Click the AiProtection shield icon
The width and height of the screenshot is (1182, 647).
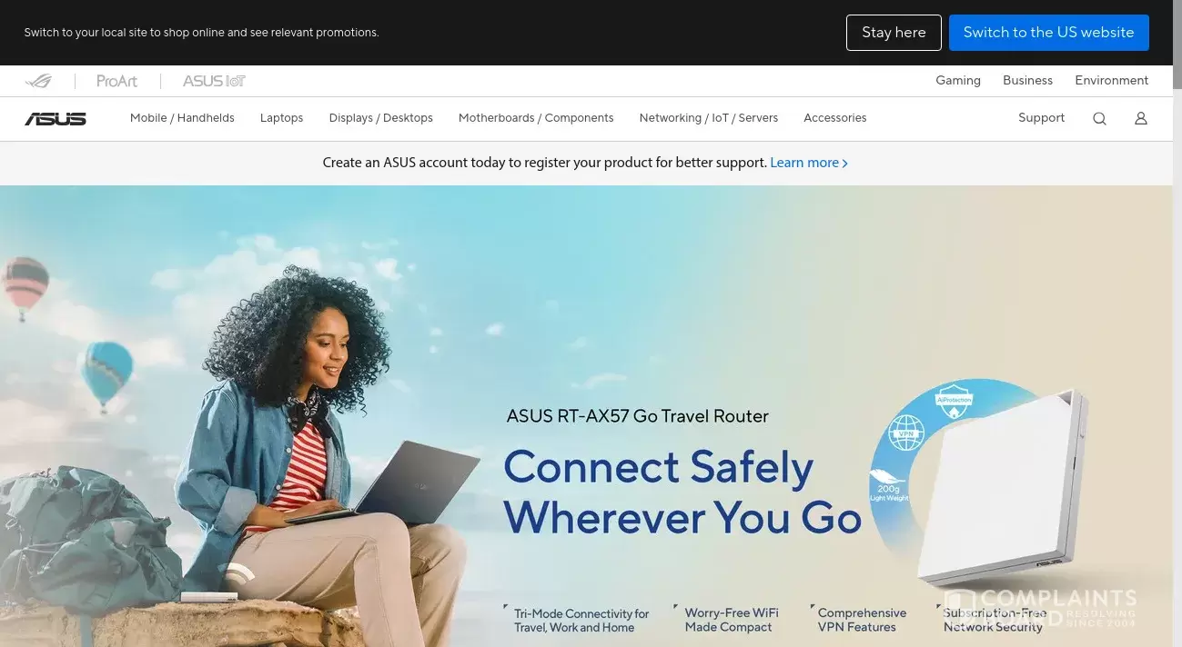click(x=955, y=403)
